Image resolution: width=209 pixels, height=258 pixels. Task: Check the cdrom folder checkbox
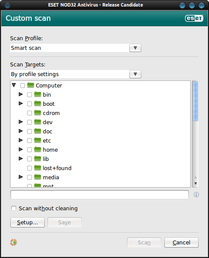29,113
